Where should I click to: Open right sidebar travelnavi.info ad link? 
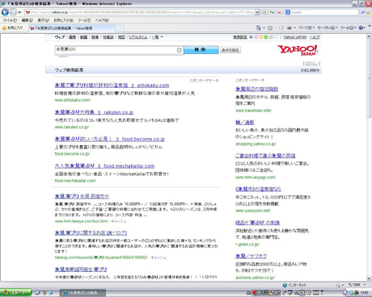click(254, 111)
